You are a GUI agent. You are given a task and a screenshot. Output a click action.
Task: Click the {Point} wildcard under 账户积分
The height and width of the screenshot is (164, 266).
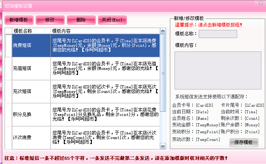click(252, 132)
